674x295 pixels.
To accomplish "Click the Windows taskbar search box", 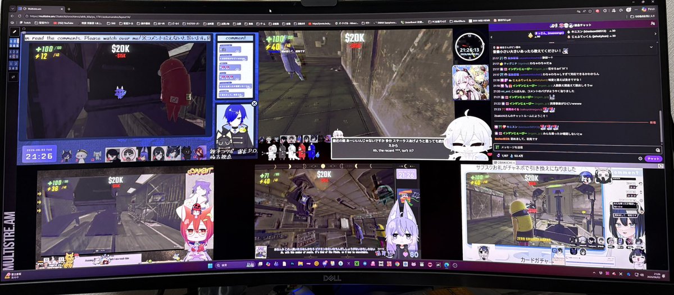I will [234, 264].
